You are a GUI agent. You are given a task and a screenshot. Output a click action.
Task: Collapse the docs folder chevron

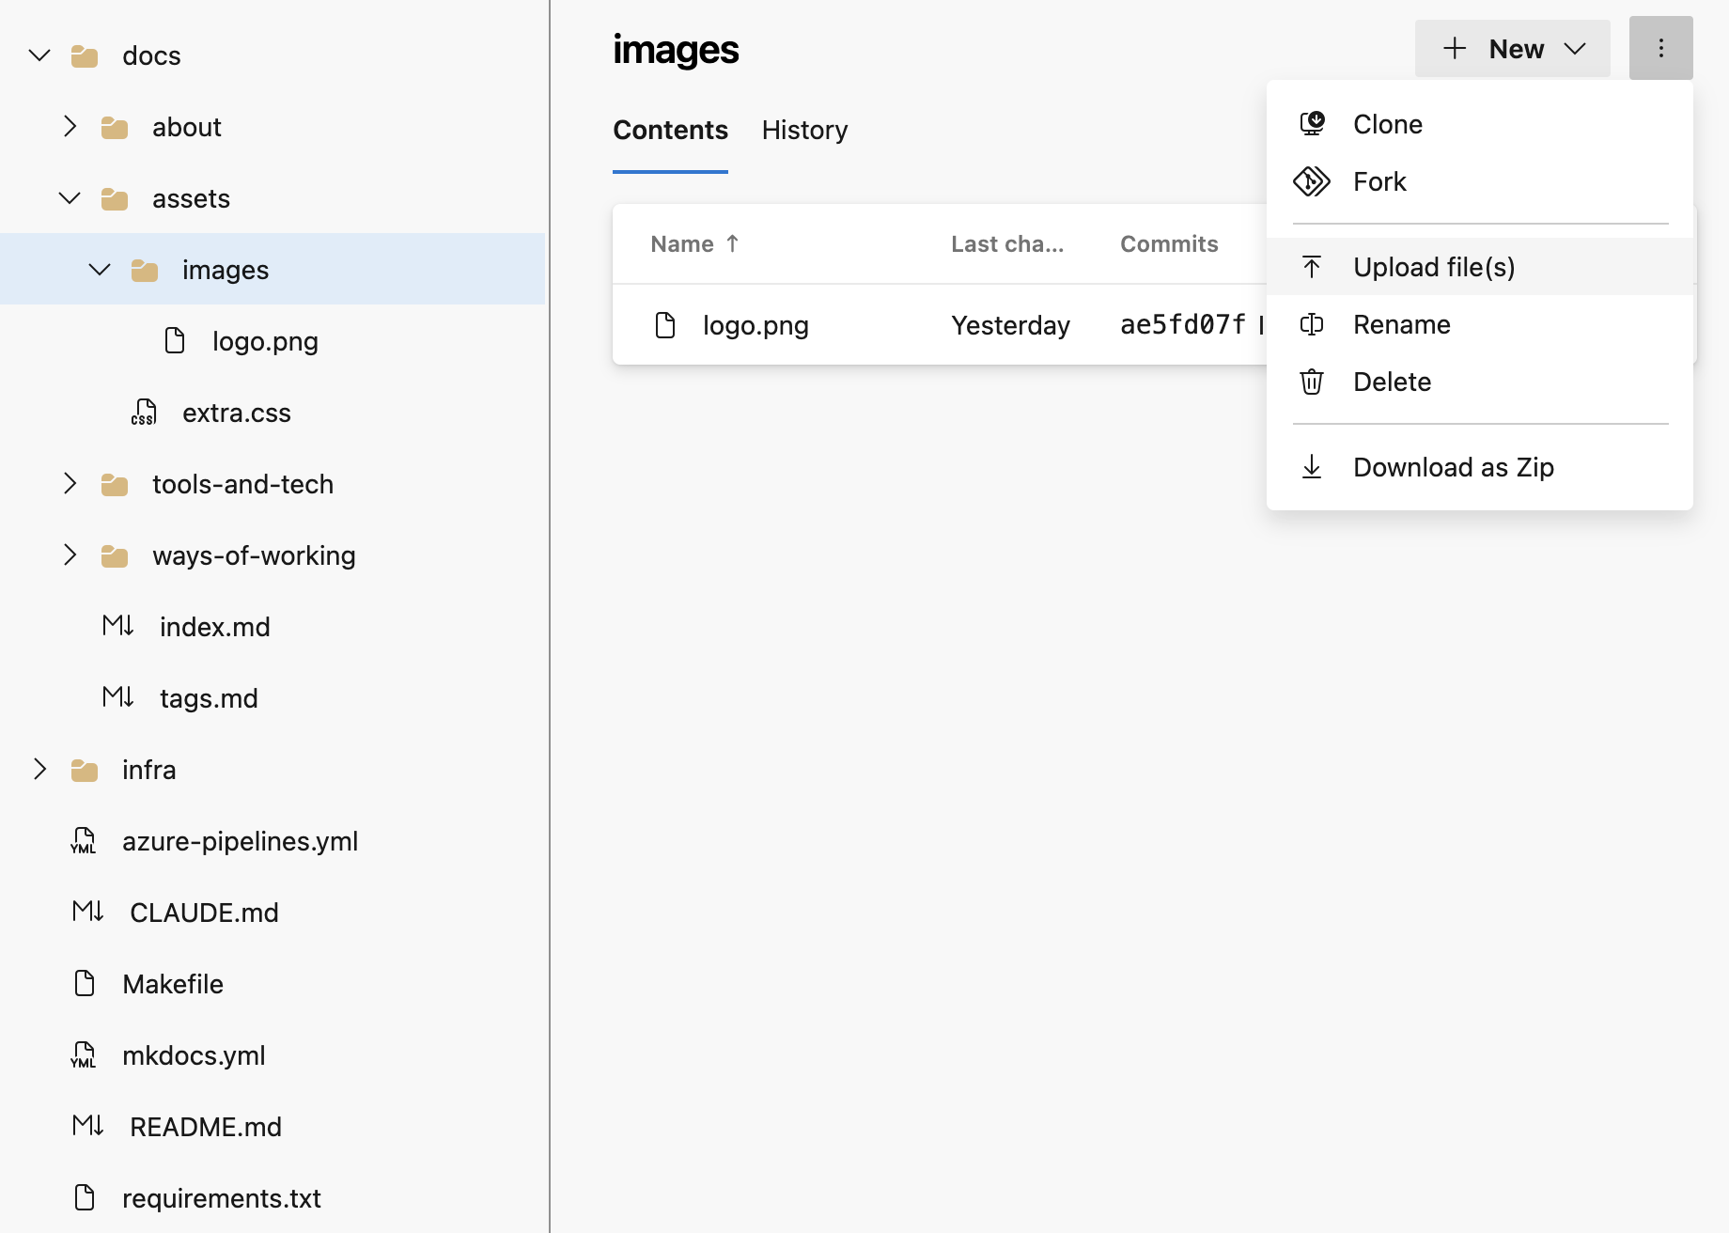[x=39, y=55]
